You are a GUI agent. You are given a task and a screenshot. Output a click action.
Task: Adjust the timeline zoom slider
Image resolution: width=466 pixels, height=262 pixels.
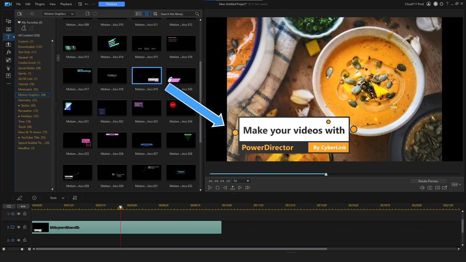tap(22, 249)
